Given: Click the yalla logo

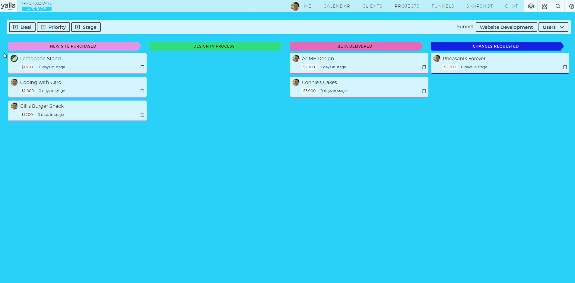Looking at the screenshot, I should coord(8,6).
